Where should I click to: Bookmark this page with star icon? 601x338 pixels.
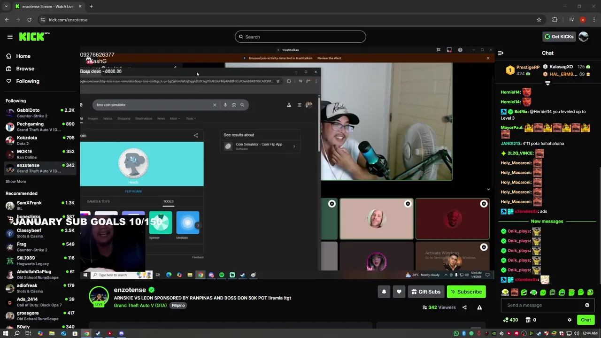pyautogui.click(x=539, y=20)
